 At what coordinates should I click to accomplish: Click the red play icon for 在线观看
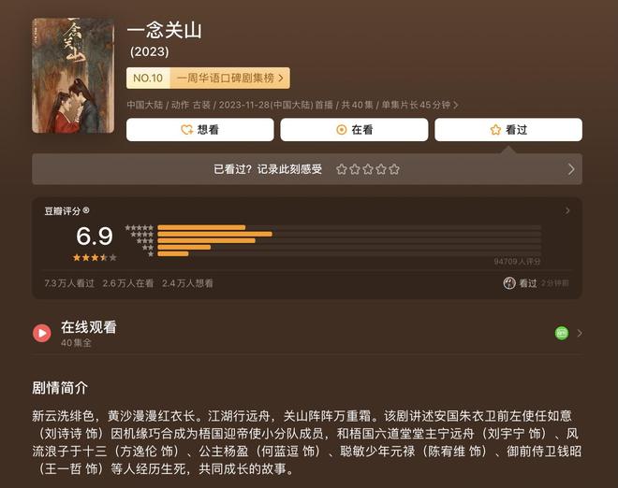[42, 333]
